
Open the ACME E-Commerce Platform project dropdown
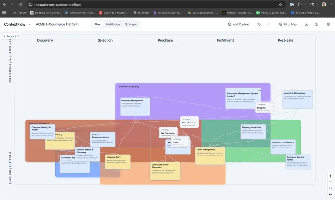tap(58, 24)
